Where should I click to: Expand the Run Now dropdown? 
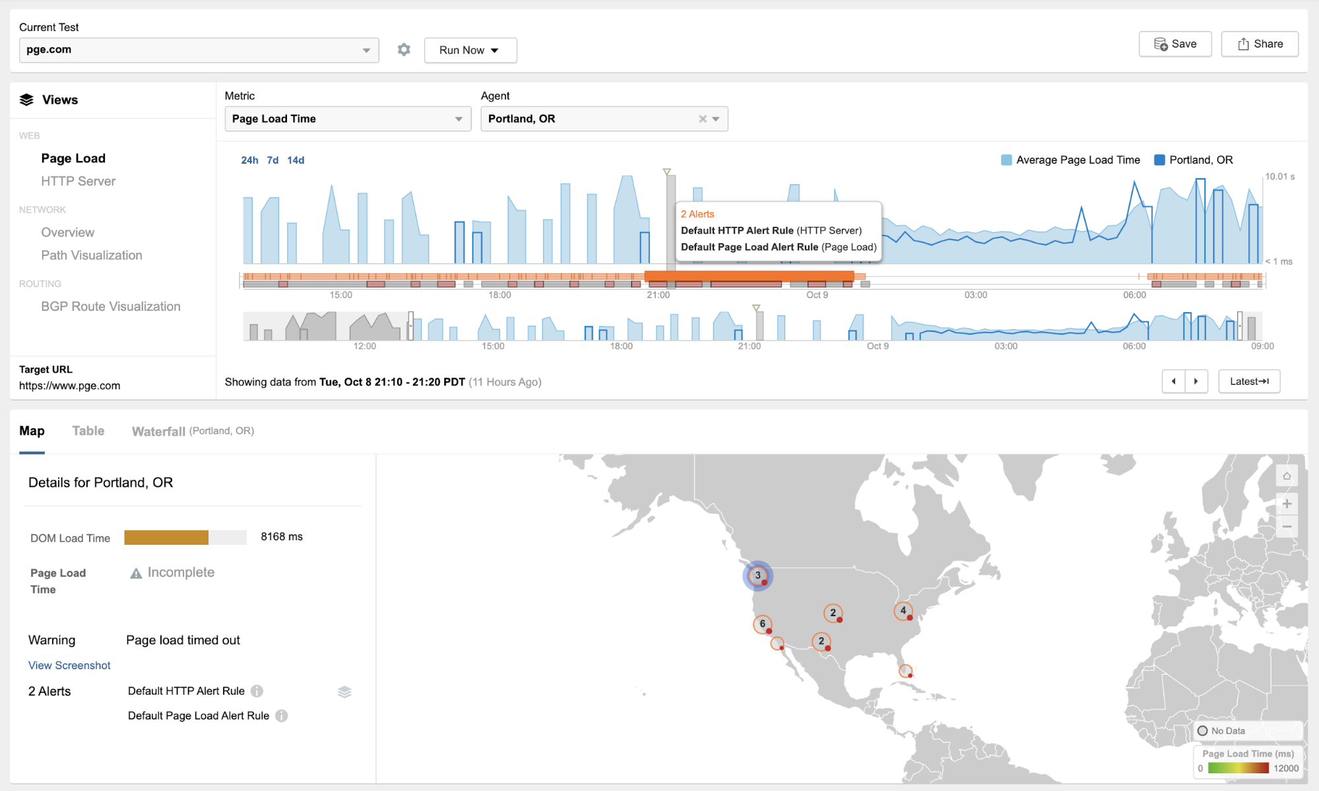coord(470,50)
